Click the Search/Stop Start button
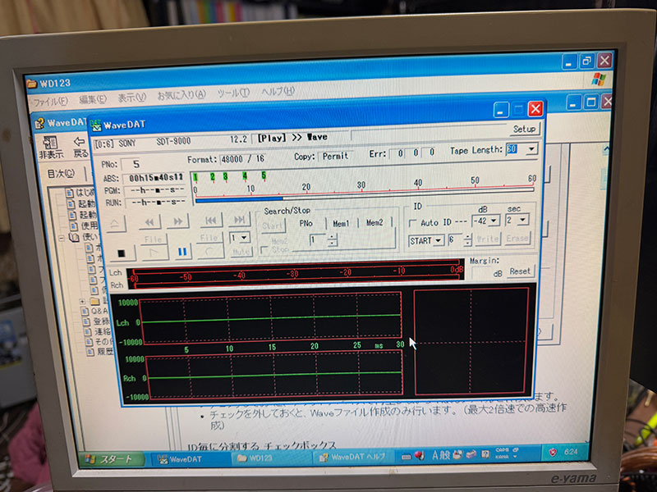The image size is (657, 492). 273,226
